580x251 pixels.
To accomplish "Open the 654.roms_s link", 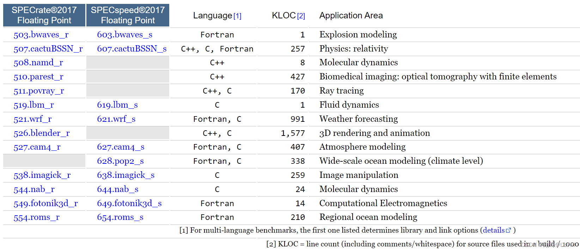I will (x=120, y=217).
